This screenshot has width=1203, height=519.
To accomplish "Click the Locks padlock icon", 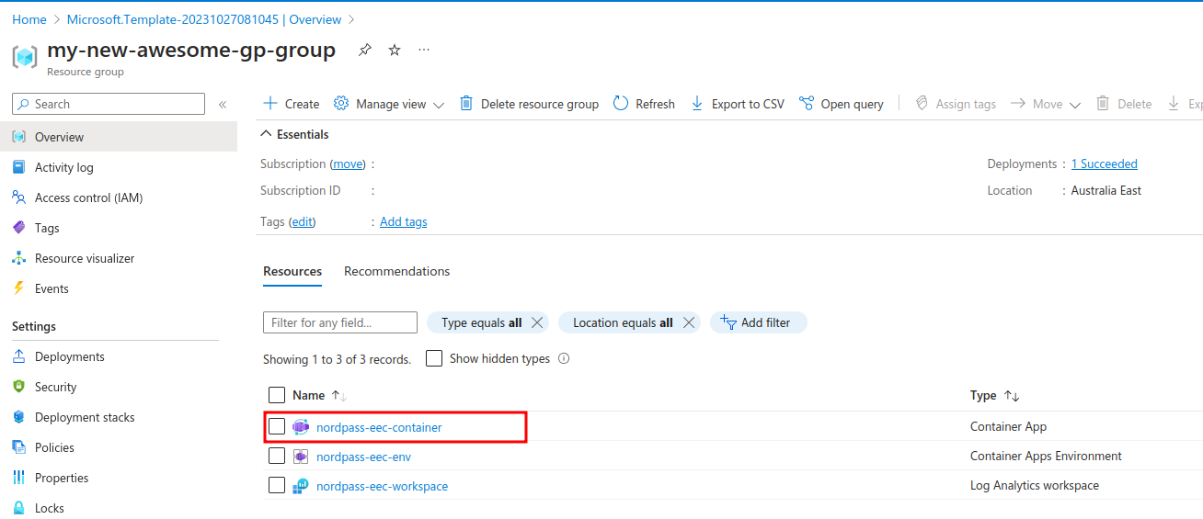I will [x=18, y=508].
